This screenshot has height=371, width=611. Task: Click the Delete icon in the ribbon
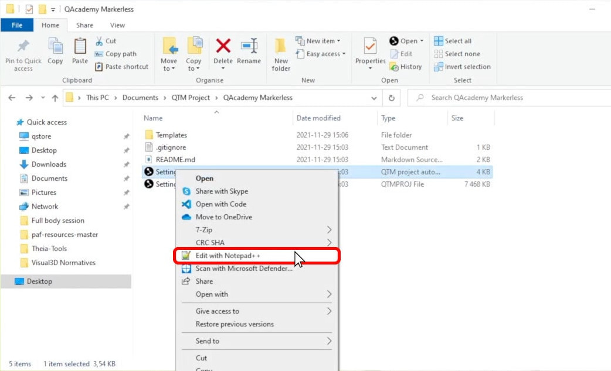223,47
